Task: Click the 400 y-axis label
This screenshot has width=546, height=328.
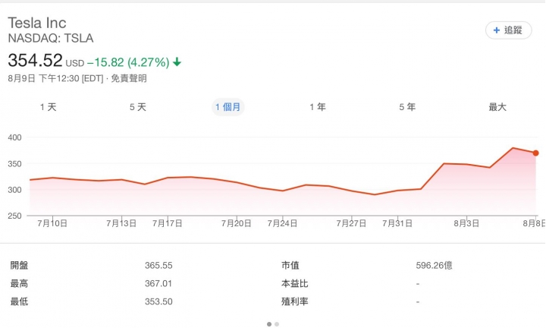Action: tap(14, 137)
